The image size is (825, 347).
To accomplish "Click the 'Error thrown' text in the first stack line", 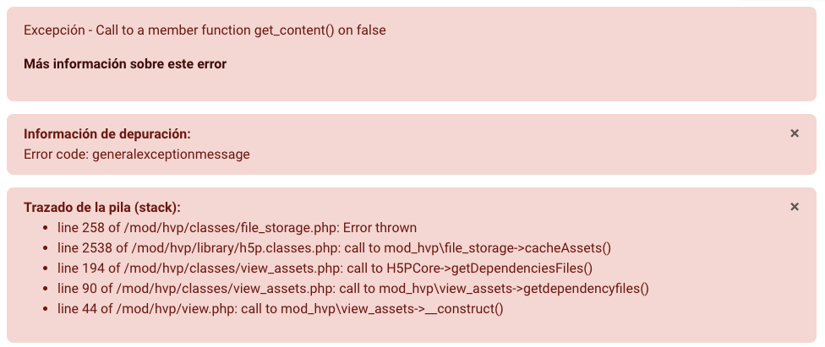I will 380,228.
